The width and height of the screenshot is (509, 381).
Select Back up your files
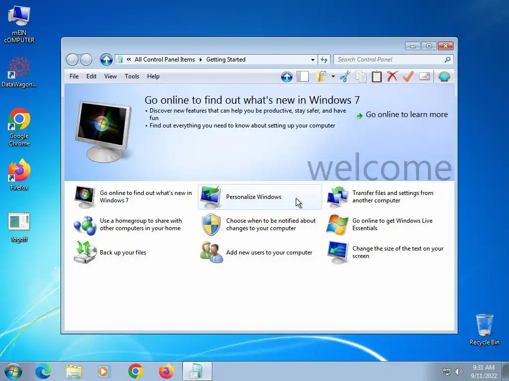point(133,253)
